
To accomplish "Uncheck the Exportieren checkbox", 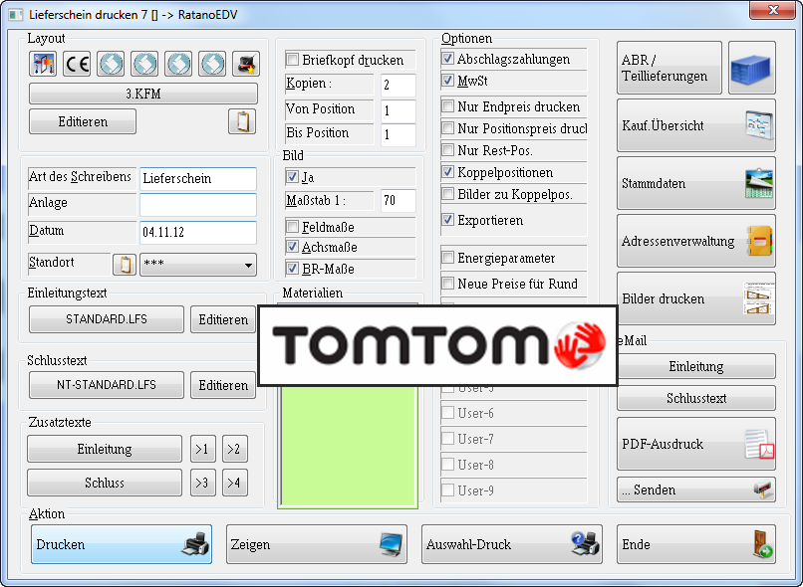I will [448, 220].
